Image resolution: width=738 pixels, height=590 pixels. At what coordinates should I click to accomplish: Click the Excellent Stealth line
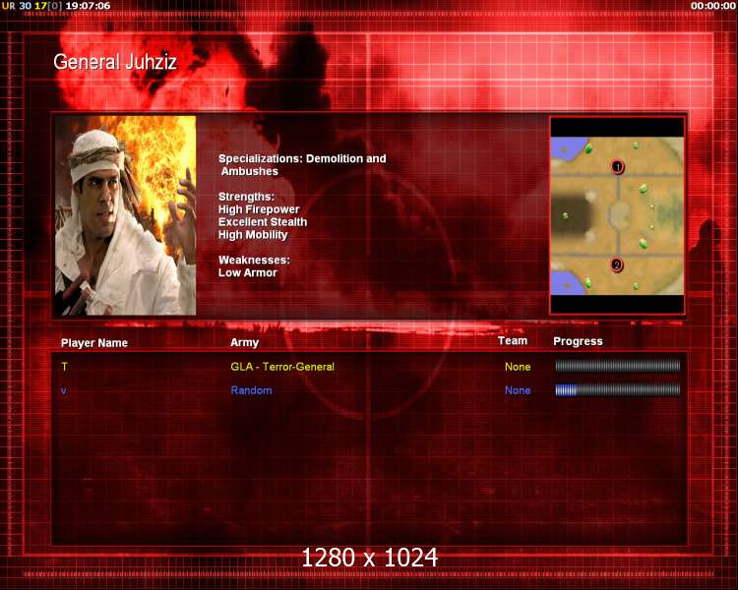click(263, 222)
